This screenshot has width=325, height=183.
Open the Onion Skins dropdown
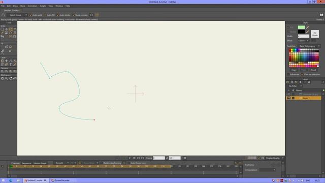[x=90, y=163]
